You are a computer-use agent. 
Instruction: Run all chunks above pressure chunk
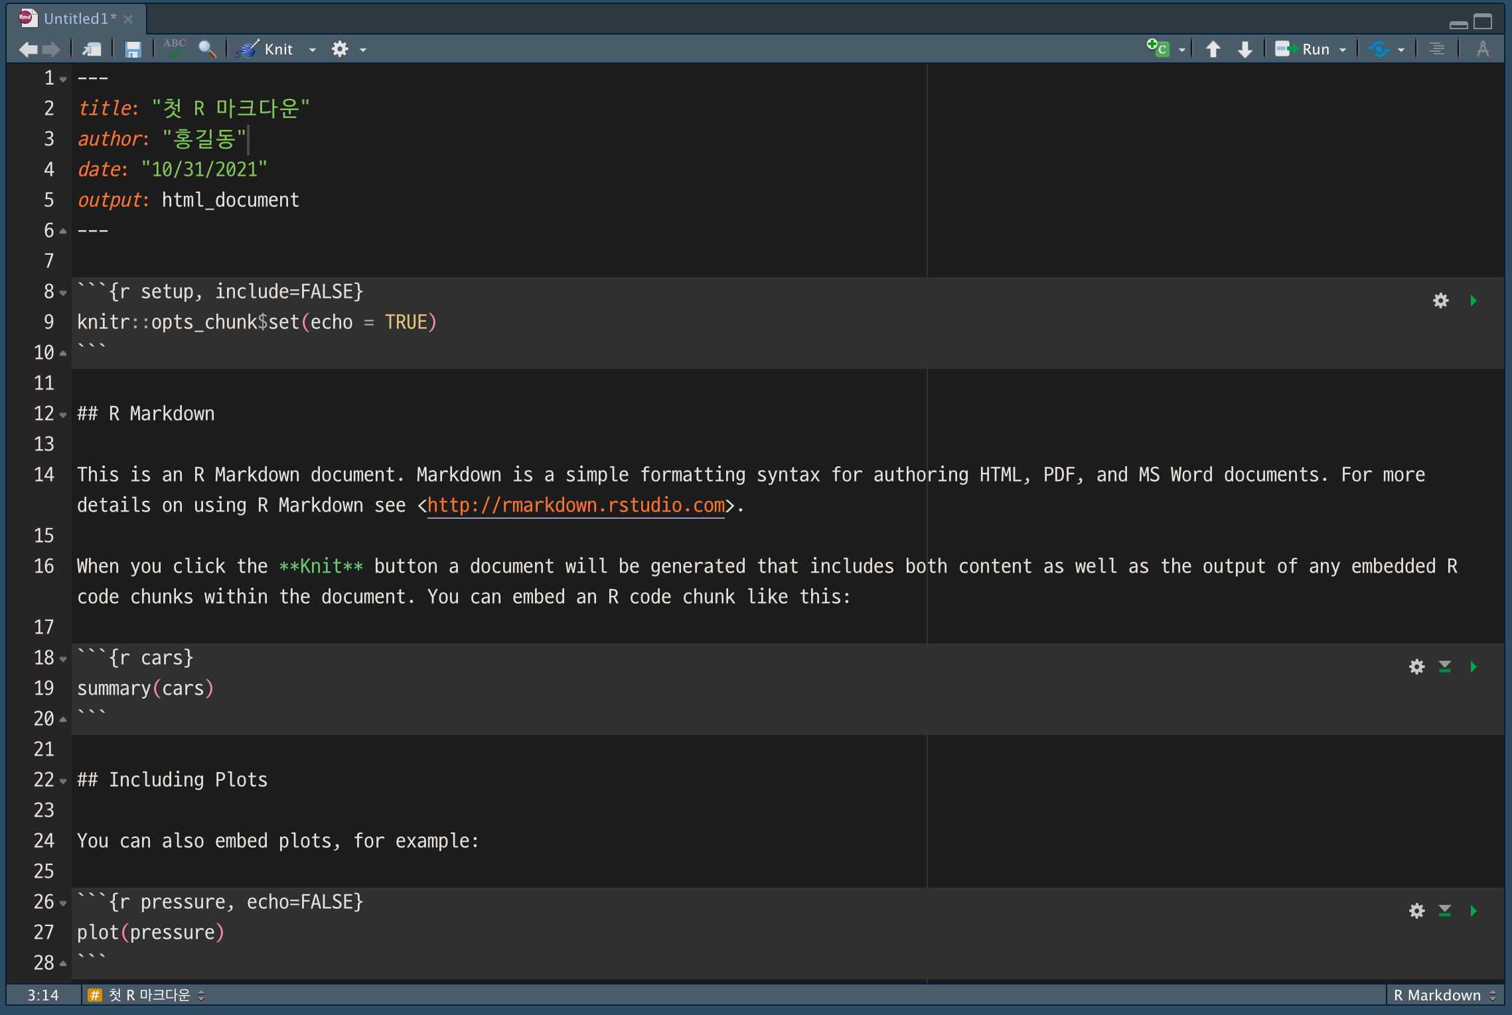coord(1445,911)
